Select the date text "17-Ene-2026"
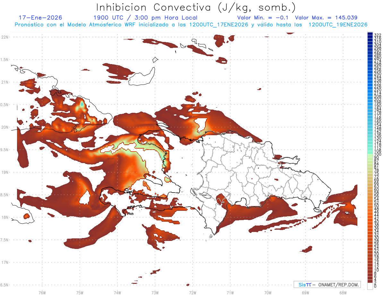The image size is (385, 297). [40, 18]
